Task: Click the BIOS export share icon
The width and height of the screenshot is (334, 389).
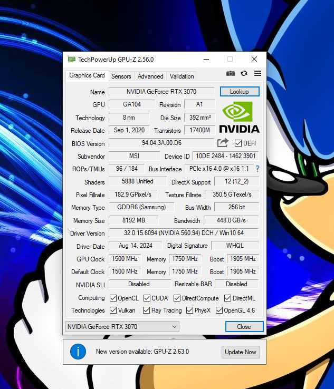Action: click(x=223, y=143)
